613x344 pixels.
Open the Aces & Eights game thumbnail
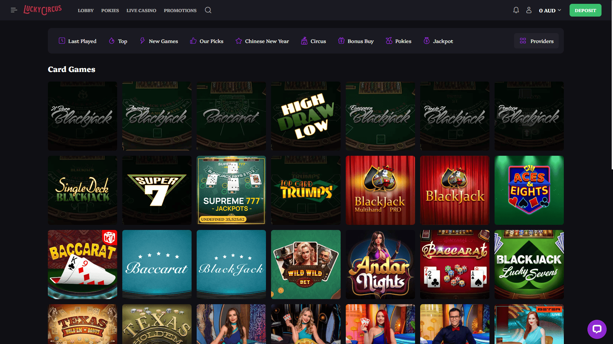point(529,190)
